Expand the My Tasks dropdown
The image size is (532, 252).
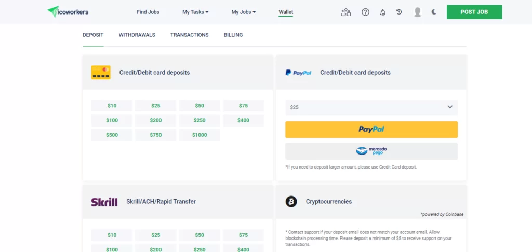pyautogui.click(x=195, y=12)
